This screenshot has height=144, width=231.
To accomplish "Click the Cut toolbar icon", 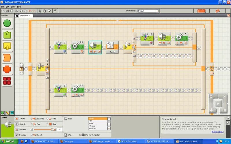I will click(16, 11).
